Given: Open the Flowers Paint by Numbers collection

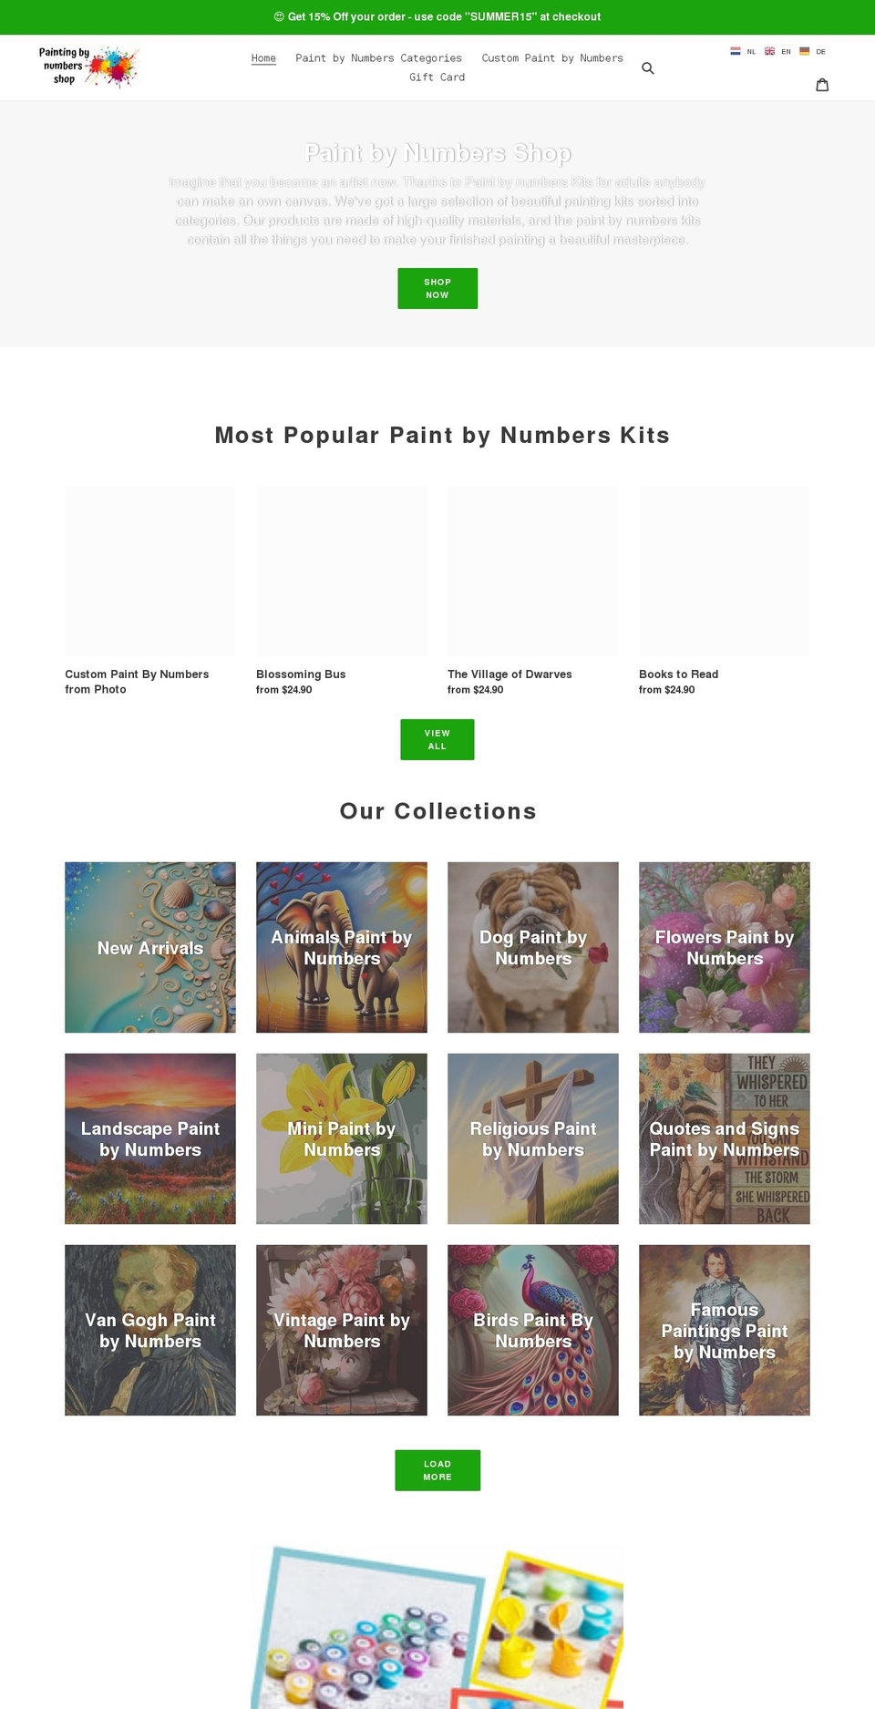Looking at the screenshot, I should [x=724, y=948].
